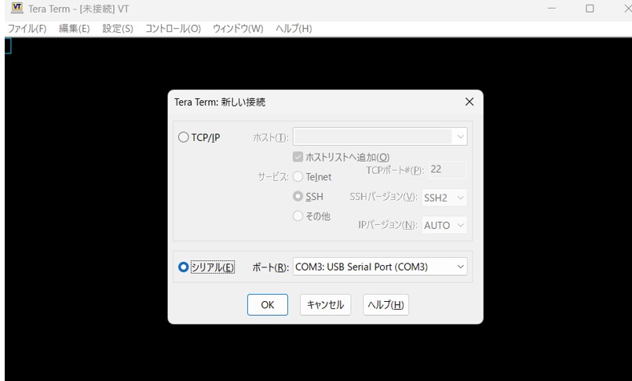Open the ウィンドウ(W) menu

point(238,28)
